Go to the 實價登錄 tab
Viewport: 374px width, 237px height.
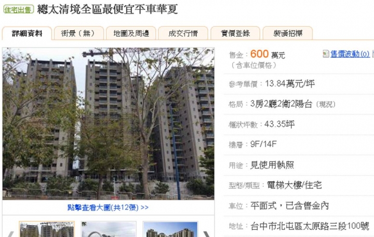pos(235,33)
